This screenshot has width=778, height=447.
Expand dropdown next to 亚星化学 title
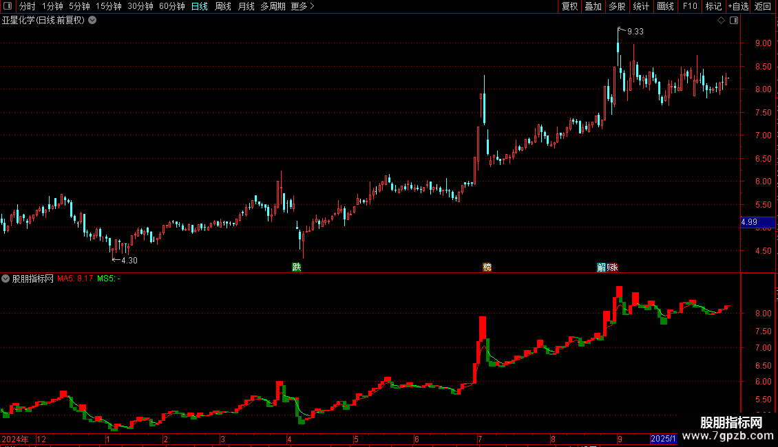[x=92, y=21]
